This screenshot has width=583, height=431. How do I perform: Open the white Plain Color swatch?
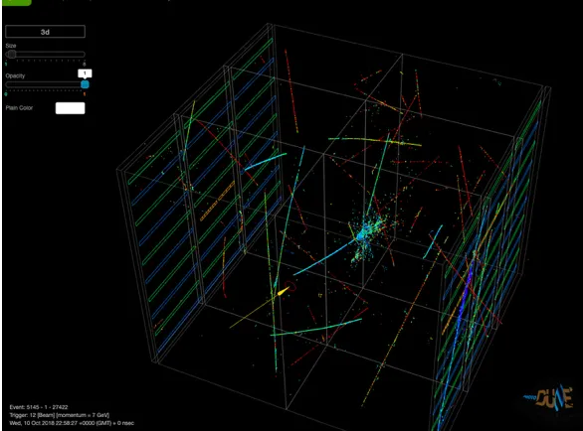pos(71,108)
